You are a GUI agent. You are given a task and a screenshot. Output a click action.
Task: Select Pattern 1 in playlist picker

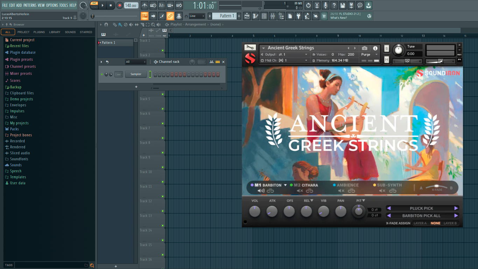tap(115, 43)
